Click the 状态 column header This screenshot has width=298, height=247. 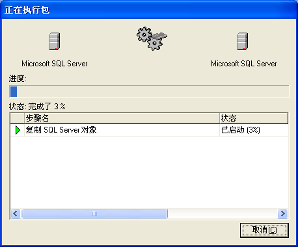click(254, 118)
